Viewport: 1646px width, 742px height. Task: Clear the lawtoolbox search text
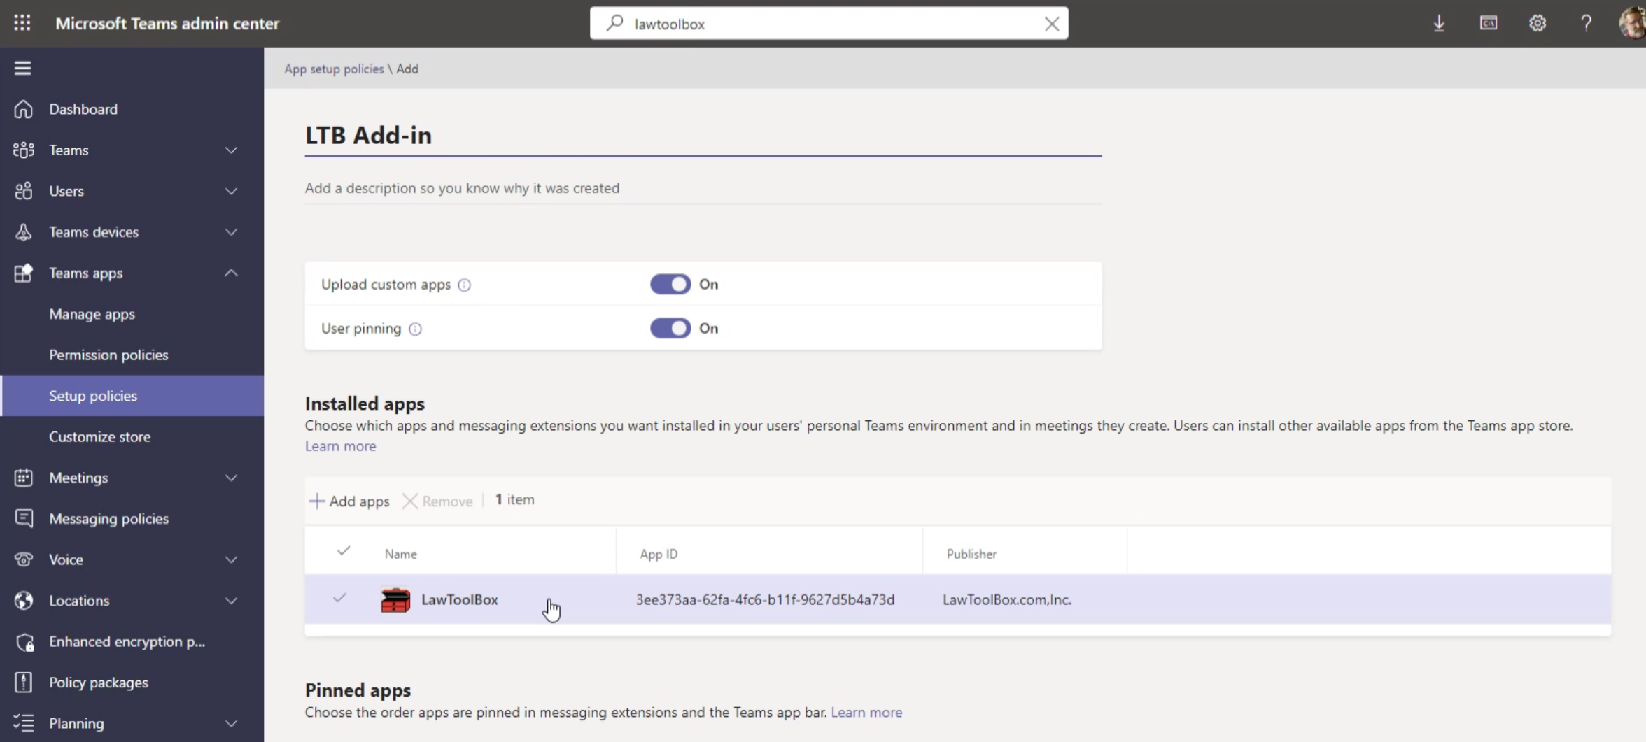(x=1051, y=24)
